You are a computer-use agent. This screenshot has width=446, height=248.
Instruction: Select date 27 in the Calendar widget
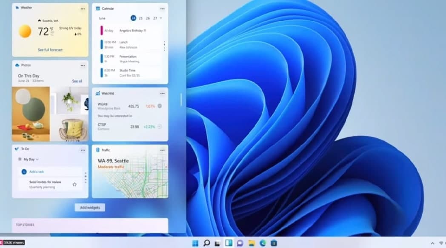[155, 18]
